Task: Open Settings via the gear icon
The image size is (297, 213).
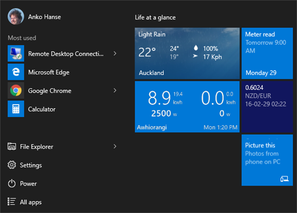Action: click(x=12, y=165)
